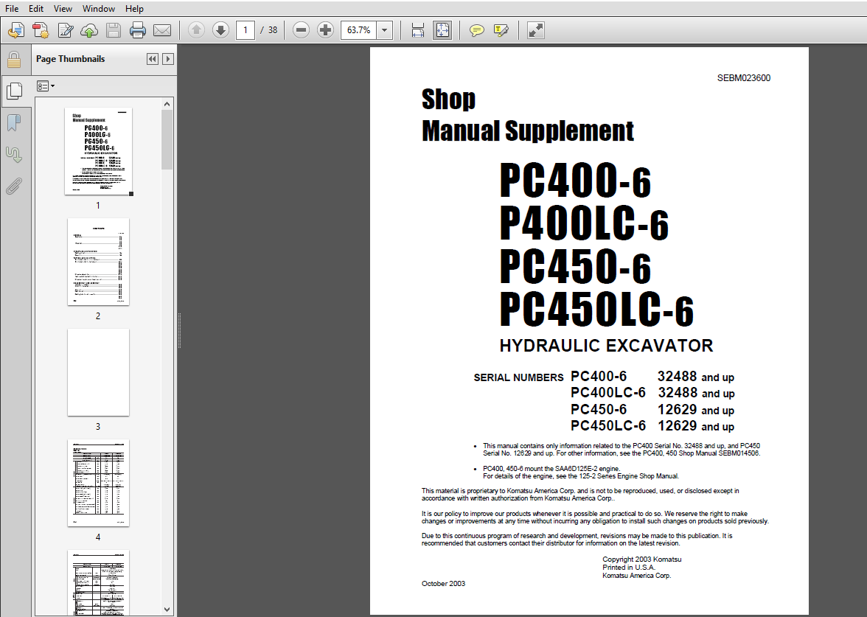
Task: Go to next page with down arrow
Action: point(220,29)
